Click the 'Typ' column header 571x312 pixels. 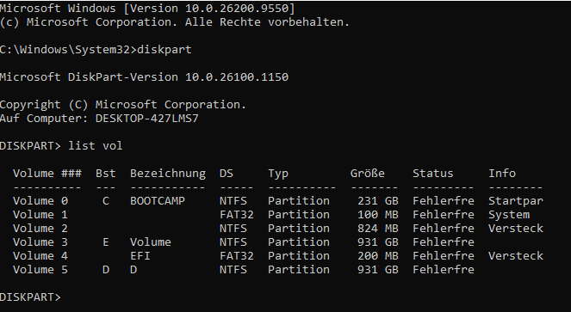[x=278, y=174]
